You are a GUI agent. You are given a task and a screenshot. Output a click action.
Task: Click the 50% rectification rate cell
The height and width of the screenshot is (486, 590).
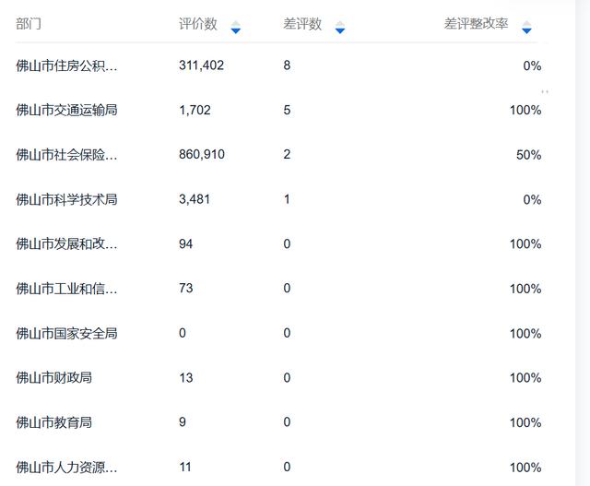coord(528,155)
